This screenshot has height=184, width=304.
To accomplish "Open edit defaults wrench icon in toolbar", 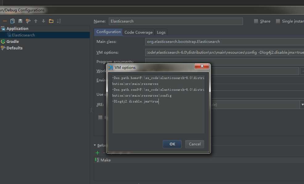I will pos(28,21).
